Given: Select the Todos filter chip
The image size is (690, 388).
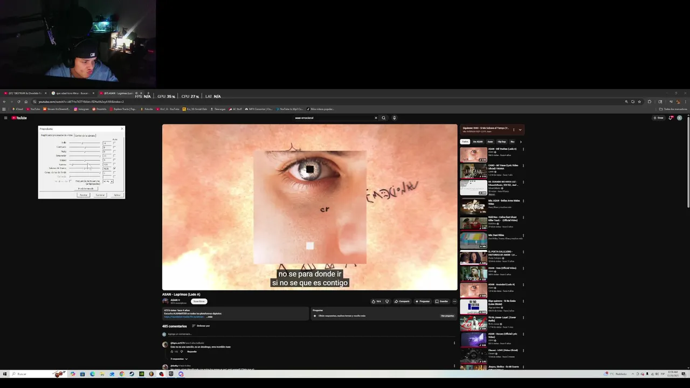Looking at the screenshot, I should click(465, 142).
